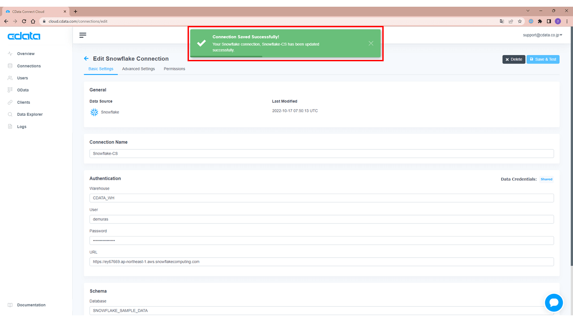Open the Users section
Image resolution: width=573 pixels, height=322 pixels.
click(x=22, y=78)
